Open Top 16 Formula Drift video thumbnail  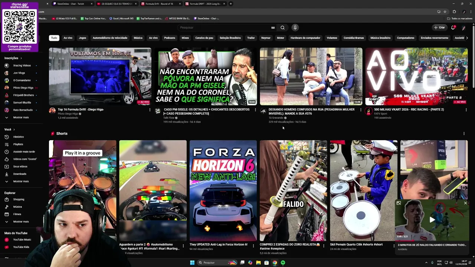pos(100,76)
